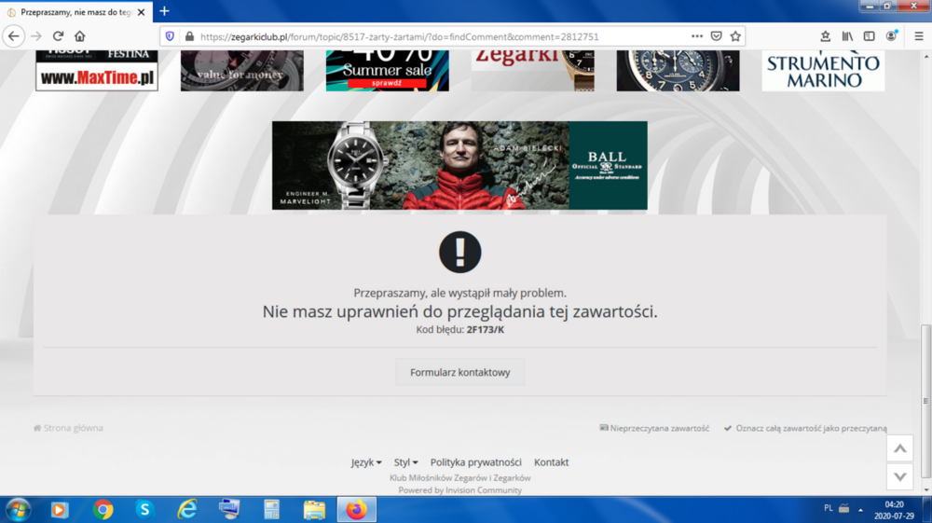Click the vertical scrollbar thumb

point(925,401)
